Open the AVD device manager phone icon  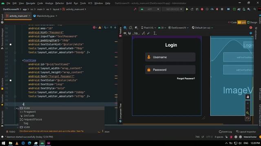244,9
